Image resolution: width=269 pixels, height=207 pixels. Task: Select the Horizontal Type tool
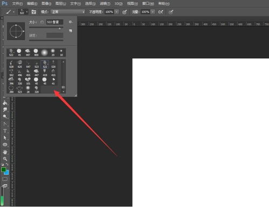(x=5, y=131)
